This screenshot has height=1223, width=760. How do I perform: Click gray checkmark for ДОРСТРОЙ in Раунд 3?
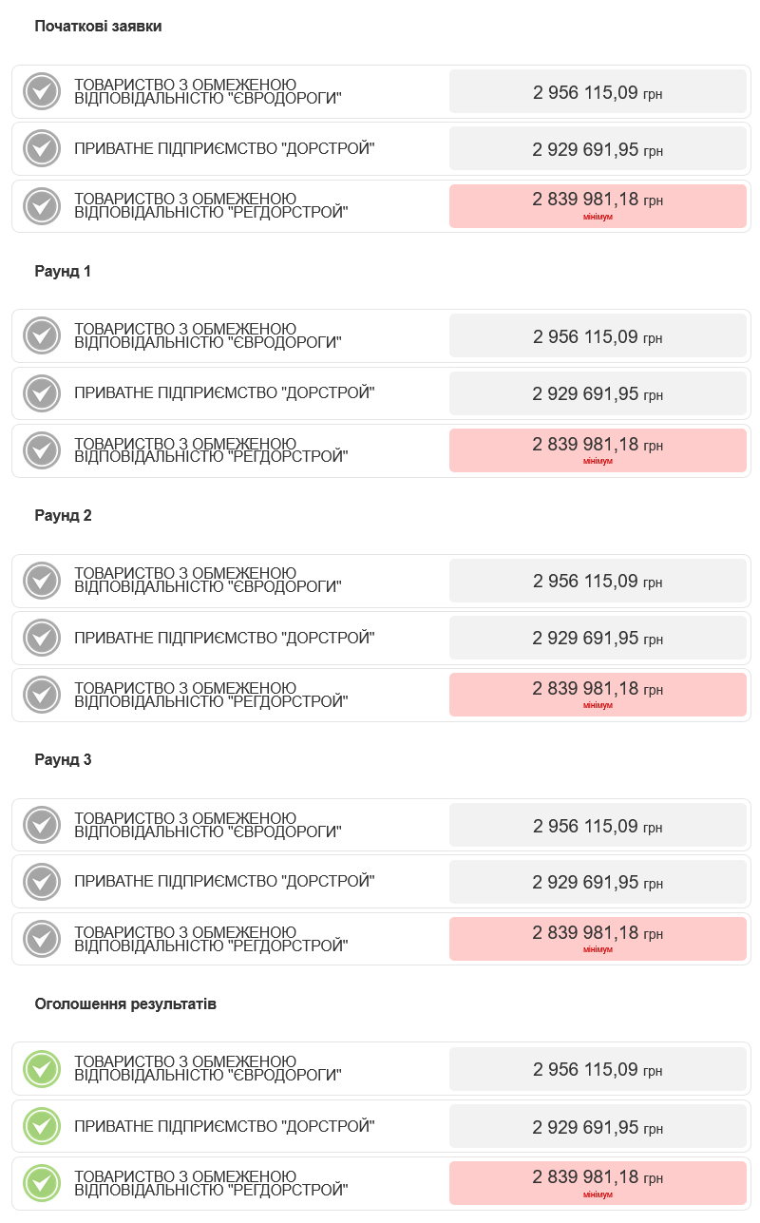[x=42, y=882]
